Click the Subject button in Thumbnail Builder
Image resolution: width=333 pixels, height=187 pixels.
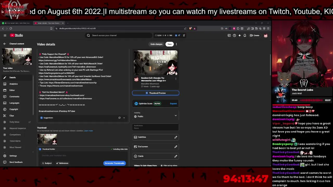(47, 163)
